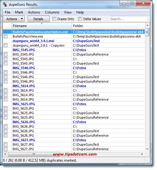This screenshot has width=157, height=170.
Task: Click the sort arrow above the Filename column
Action: pyautogui.click(x=42, y=23)
